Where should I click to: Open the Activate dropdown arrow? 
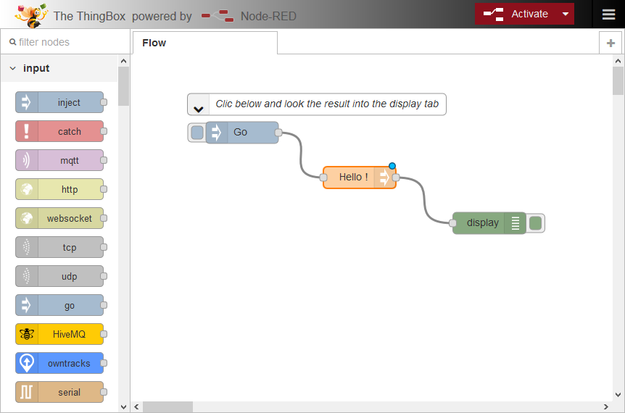coord(566,14)
